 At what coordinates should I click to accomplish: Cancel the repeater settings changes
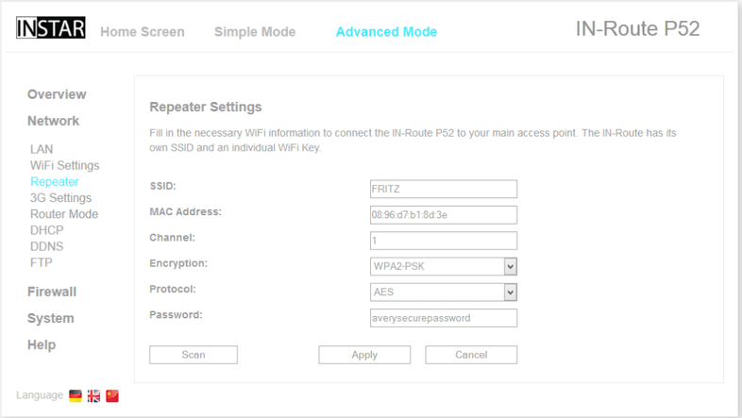[x=471, y=355]
